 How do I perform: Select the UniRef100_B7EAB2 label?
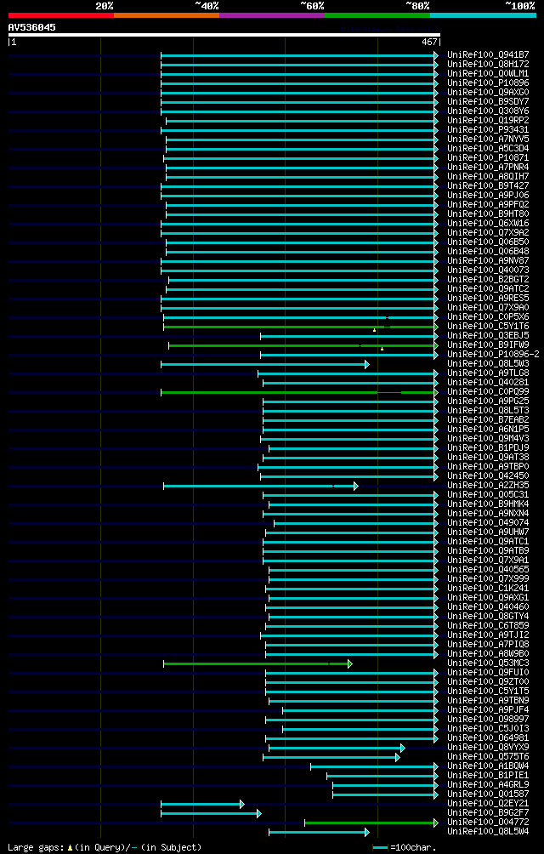coord(488,420)
